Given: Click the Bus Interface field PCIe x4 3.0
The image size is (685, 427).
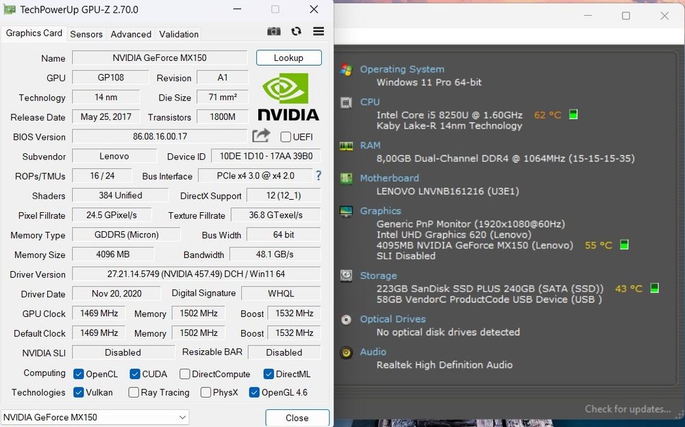Looking at the screenshot, I should pyautogui.click(x=256, y=175).
